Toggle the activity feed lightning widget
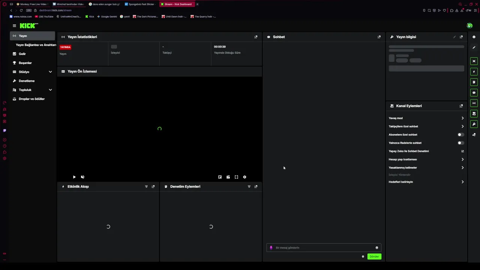The width and height of the screenshot is (480, 270). [474, 72]
